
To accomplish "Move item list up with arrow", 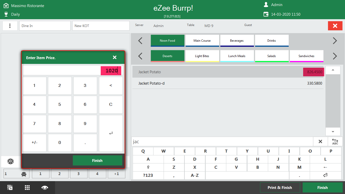I will (333, 70).
